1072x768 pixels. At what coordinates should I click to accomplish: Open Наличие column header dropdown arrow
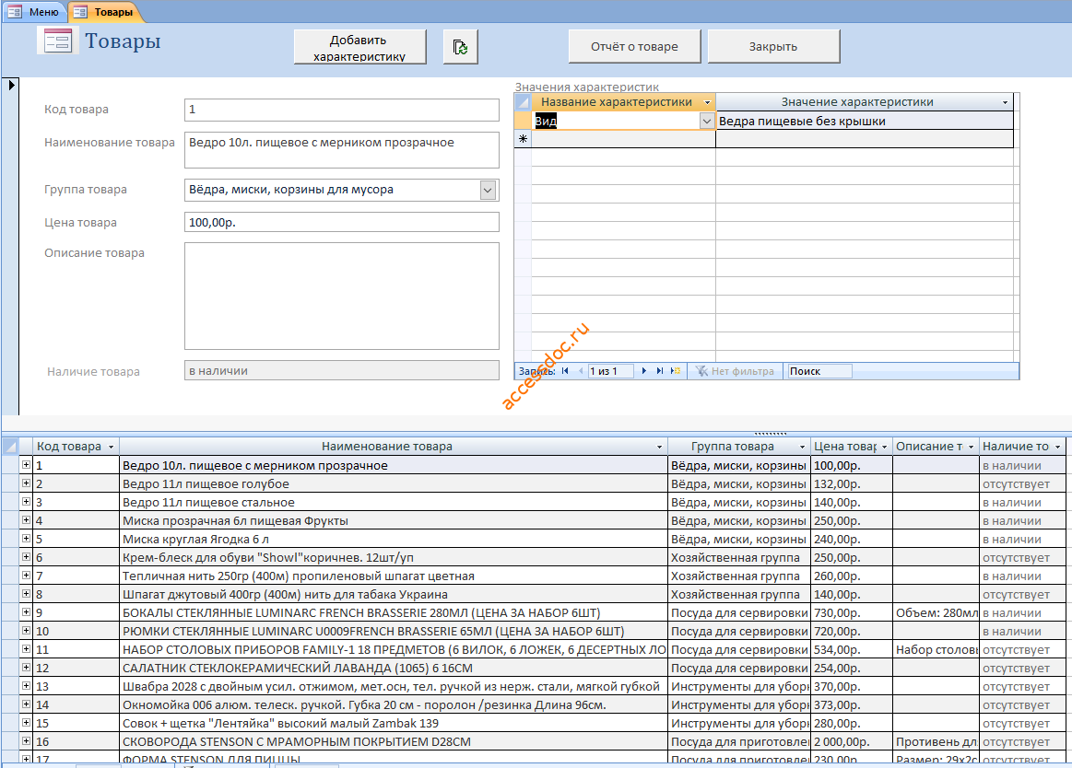[1057, 447]
